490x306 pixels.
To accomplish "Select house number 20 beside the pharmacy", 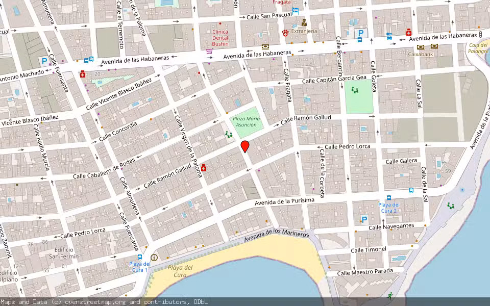I will click(x=97, y=73).
